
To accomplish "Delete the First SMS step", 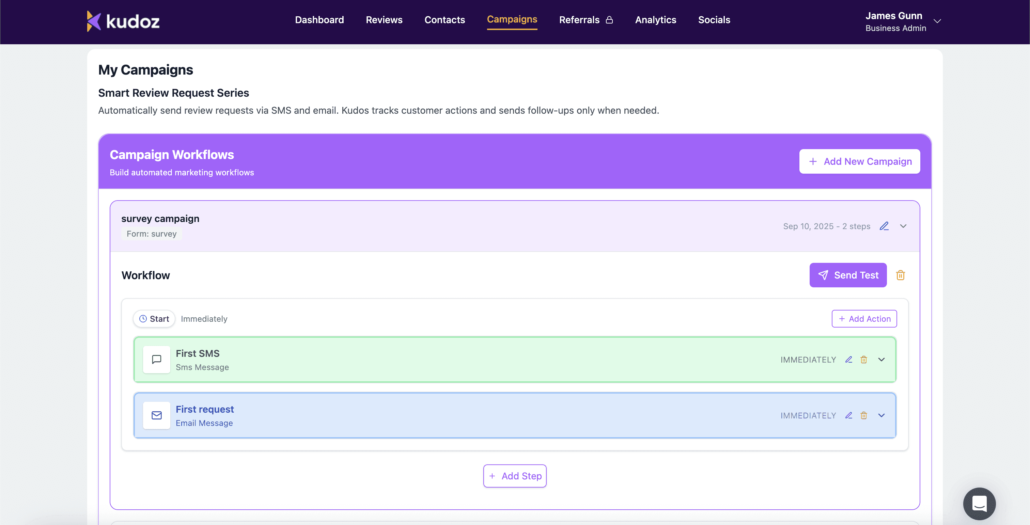I will tap(864, 360).
